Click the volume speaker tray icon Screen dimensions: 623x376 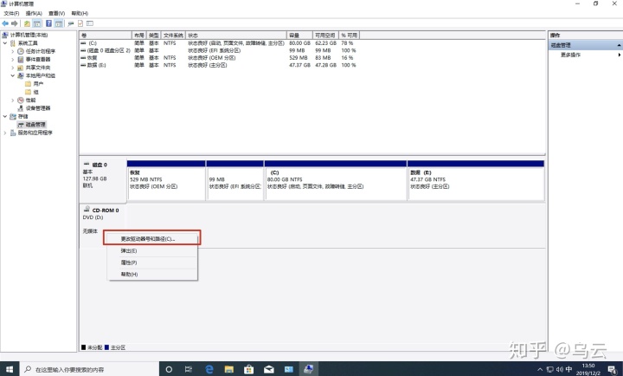[560, 370]
